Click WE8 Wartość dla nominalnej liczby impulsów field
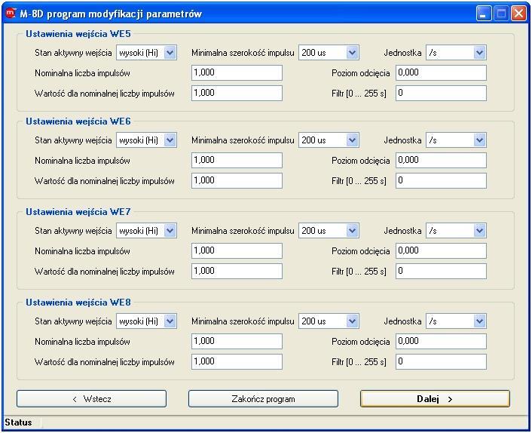The image size is (532, 433). click(x=237, y=361)
